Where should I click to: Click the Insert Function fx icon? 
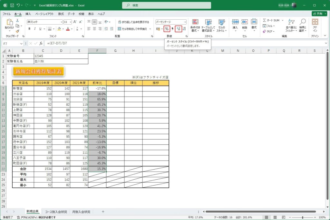click(x=41, y=43)
